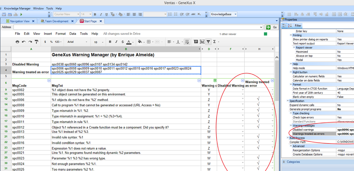Format the cell as currency
The height and width of the screenshot is (171, 354).
click(x=45, y=42)
